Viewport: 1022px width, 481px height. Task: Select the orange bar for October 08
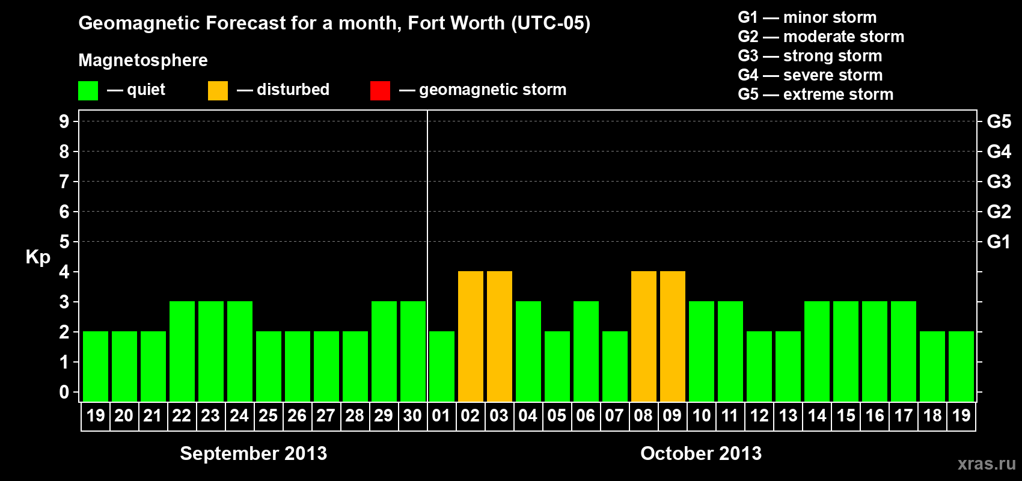point(644,337)
